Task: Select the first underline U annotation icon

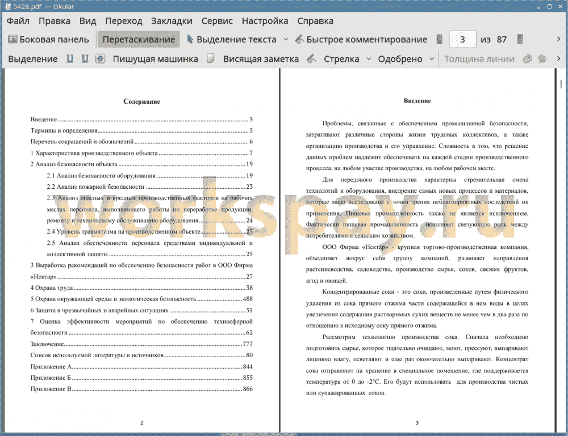Action: (70, 58)
